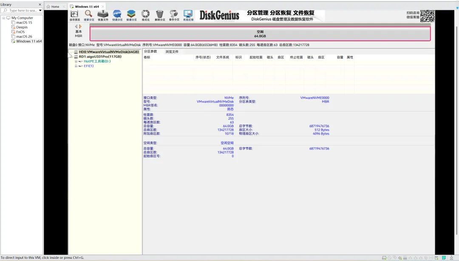Click the network adapter status icon in status bar

tap(394, 258)
